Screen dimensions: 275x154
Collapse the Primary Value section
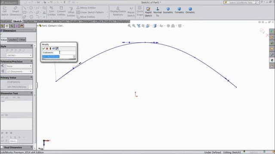[x=31, y=77]
